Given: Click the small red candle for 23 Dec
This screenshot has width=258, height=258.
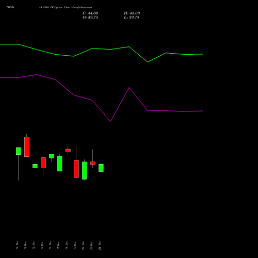Looking at the screenshot, I should pyautogui.click(x=93, y=163).
